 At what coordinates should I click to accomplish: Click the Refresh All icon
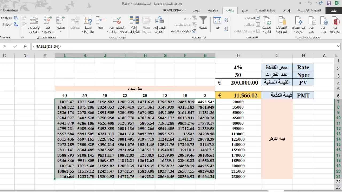[x=267, y=21]
